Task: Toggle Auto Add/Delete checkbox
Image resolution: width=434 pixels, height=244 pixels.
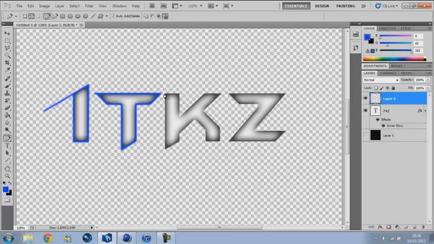Action: tap(113, 16)
